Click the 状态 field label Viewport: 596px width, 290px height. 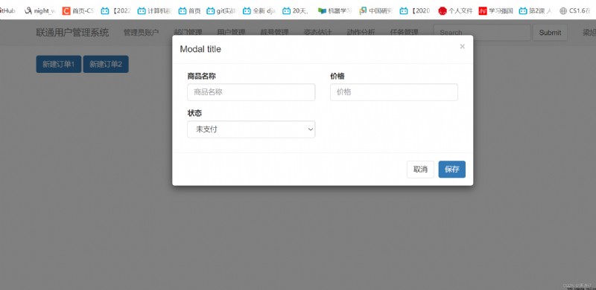(194, 113)
